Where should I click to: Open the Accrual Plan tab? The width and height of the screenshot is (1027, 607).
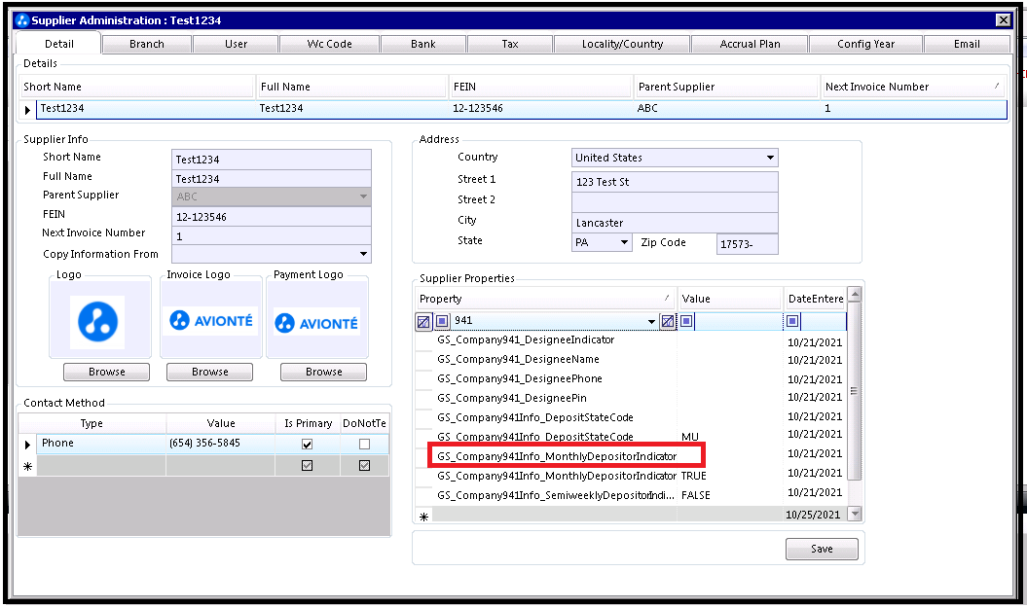point(750,44)
